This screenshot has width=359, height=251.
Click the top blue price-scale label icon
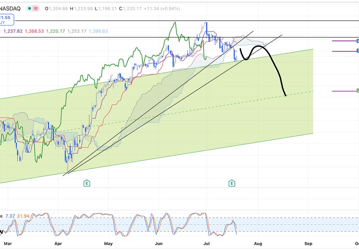point(358,41)
